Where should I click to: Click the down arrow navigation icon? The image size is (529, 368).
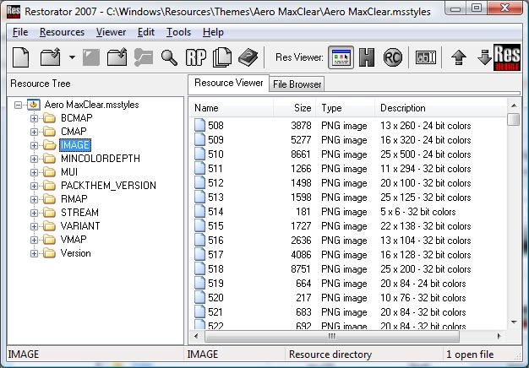485,57
